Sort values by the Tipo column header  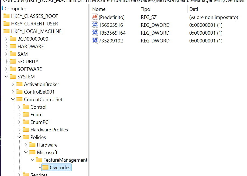click(x=163, y=9)
